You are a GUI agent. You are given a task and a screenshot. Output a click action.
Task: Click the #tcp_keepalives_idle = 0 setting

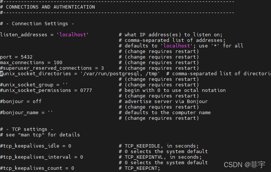[36, 146]
